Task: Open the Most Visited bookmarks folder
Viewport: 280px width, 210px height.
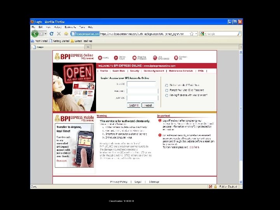Action: pos(39,41)
